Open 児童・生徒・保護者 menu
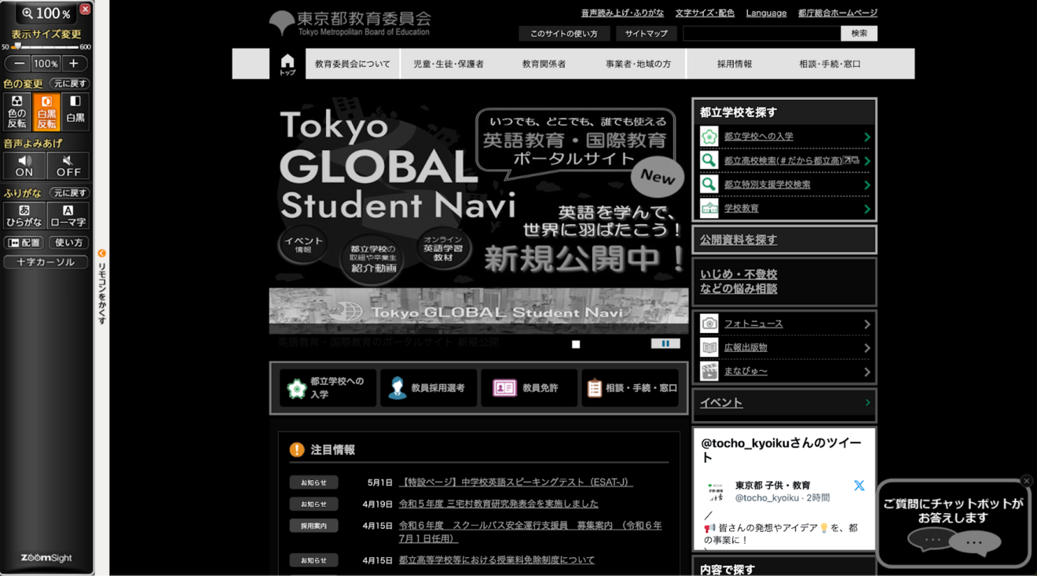1037x576 pixels. tap(449, 64)
